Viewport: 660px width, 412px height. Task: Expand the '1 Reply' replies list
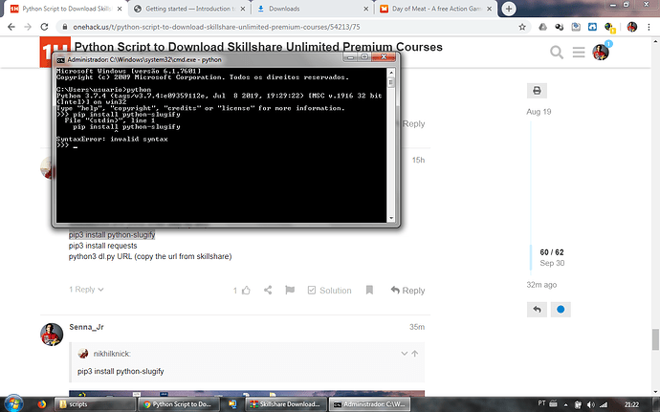pos(86,290)
